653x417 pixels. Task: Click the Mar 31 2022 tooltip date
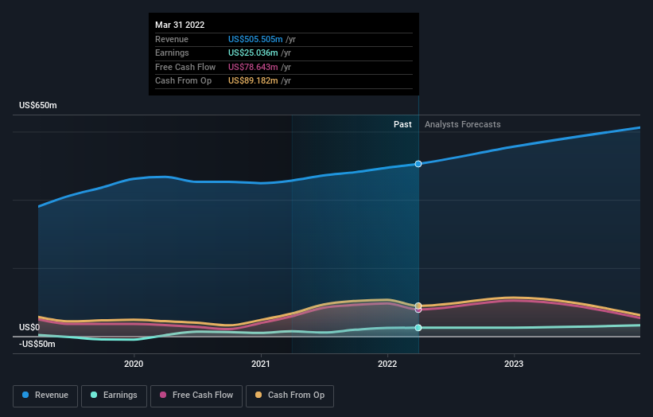180,25
